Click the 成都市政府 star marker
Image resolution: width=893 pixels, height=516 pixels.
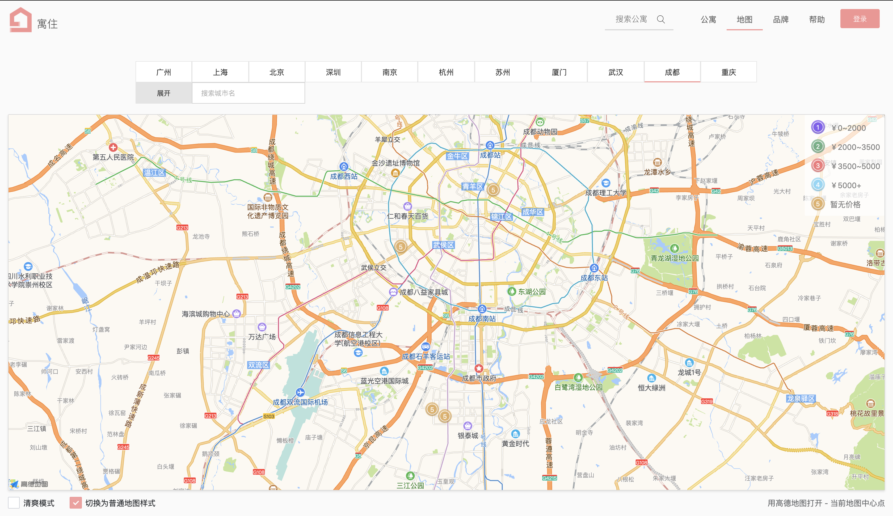click(x=479, y=369)
